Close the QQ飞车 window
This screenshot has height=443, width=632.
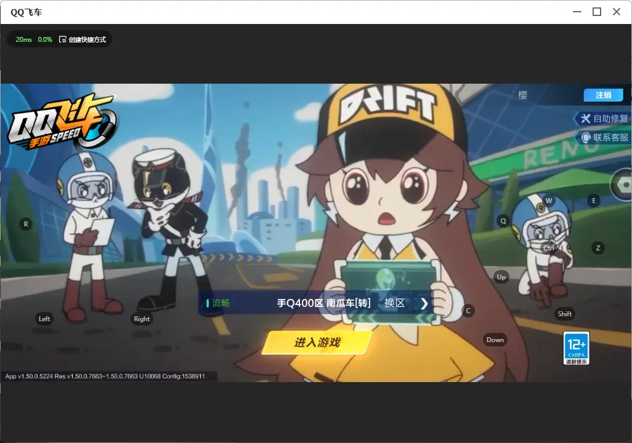coord(617,12)
